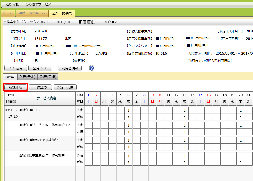Click the 通所介護中重度者ケア体制加算 service row
253x181 pixels.
42,155
